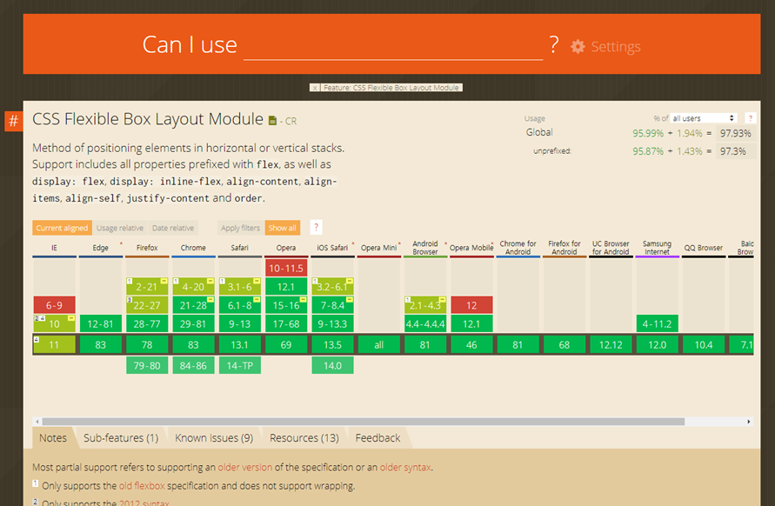This screenshot has height=506, width=775.
Task: Select Current aligned view
Action: pos(62,228)
